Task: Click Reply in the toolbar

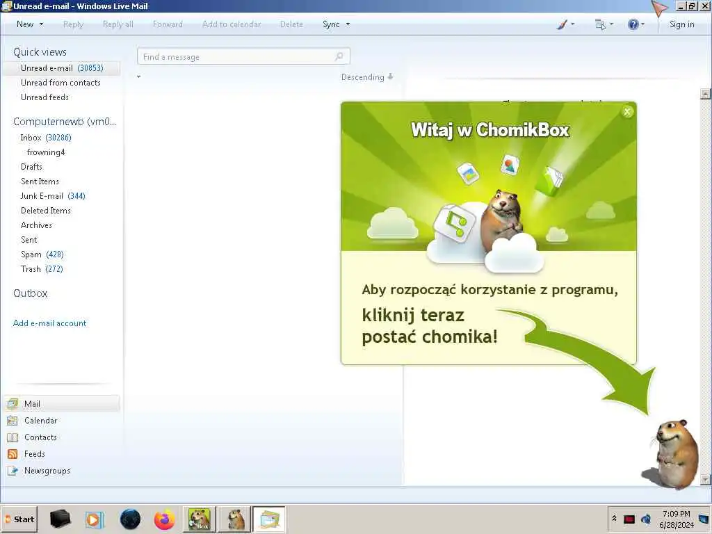Action: click(x=73, y=24)
